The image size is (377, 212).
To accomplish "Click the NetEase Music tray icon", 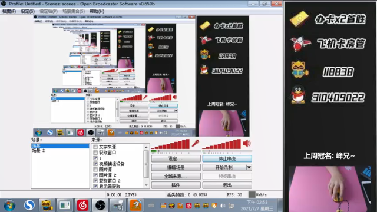I will click(188, 206).
